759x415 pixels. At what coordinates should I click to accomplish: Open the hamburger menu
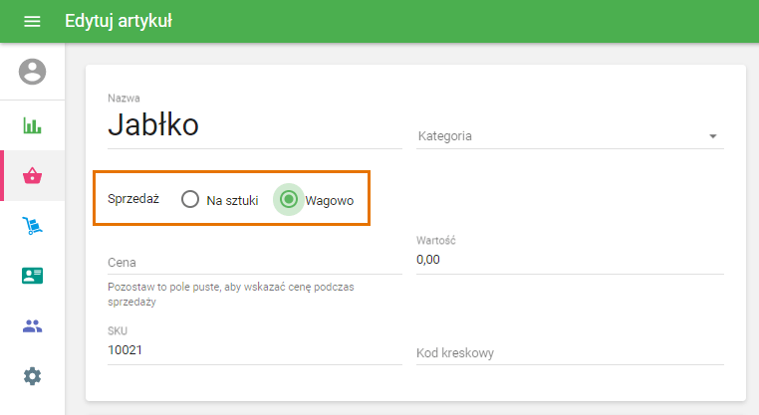(32, 21)
